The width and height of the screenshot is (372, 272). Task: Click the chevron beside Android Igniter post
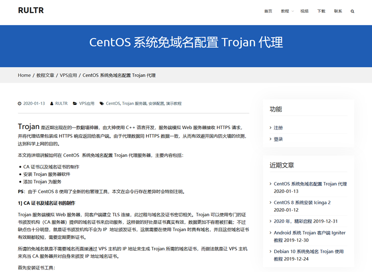(270, 233)
